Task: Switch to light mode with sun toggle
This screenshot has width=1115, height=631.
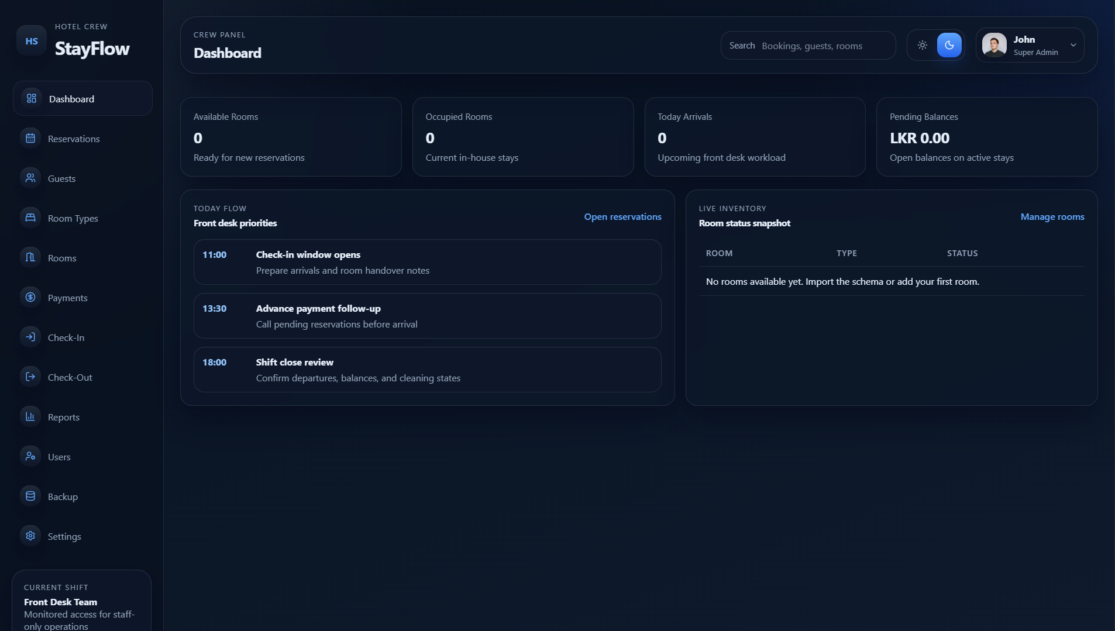Action: [923, 45]
